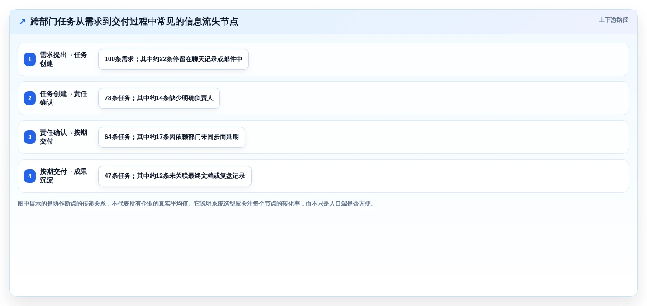Click the arrow icon beside the title
The image size is (647, 306).
point(22,21)
